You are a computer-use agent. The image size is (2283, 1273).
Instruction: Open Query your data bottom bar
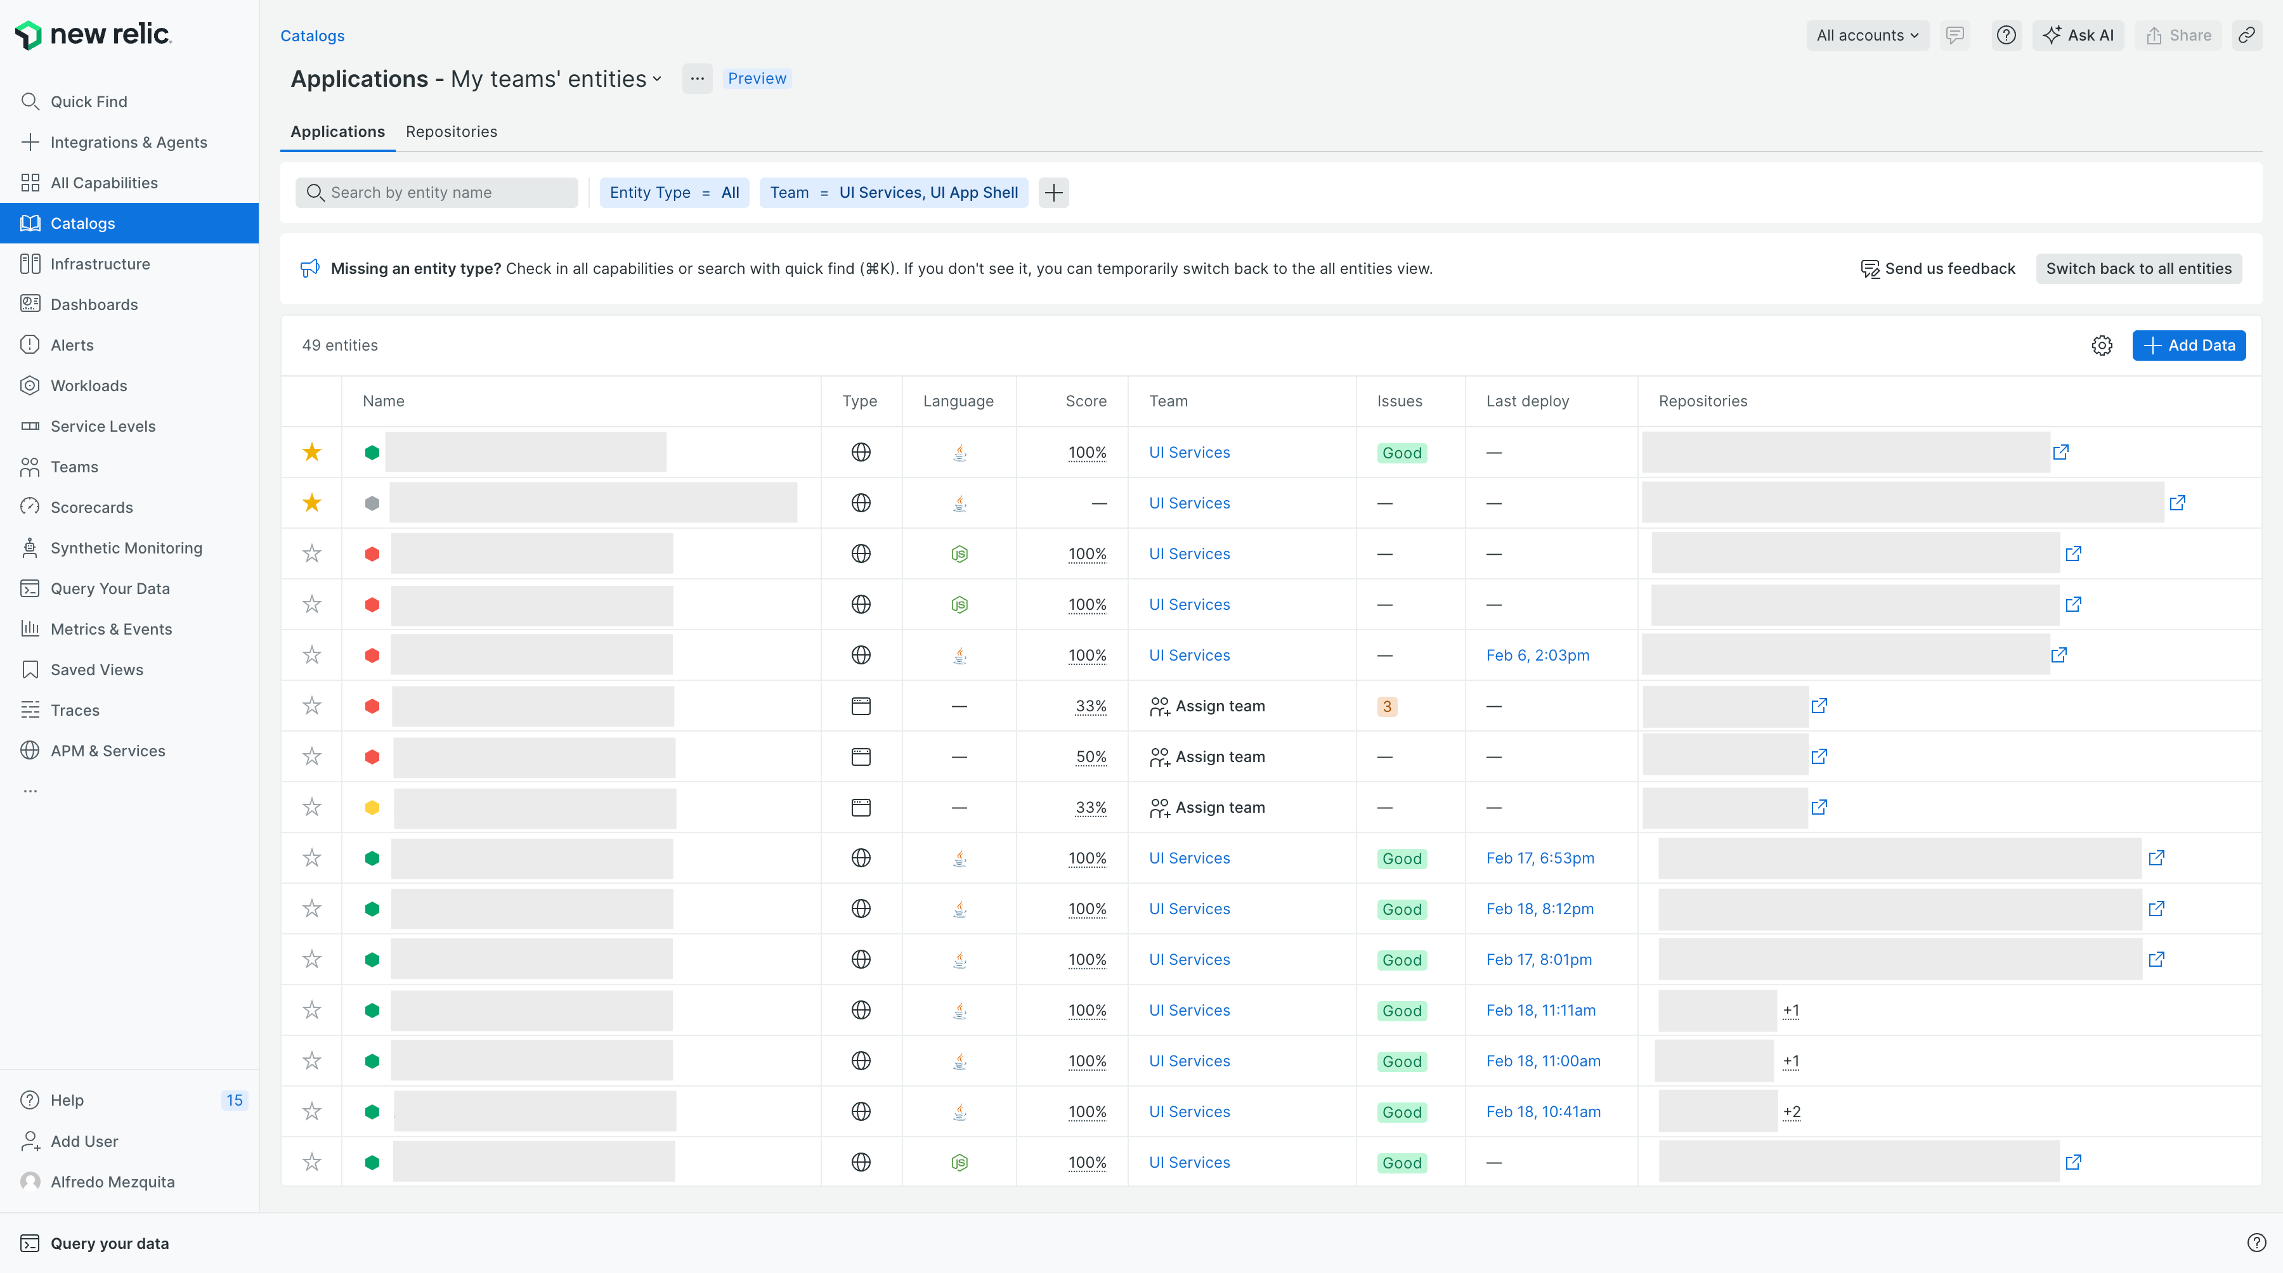pyautogui.click(x=95, y=1244)
